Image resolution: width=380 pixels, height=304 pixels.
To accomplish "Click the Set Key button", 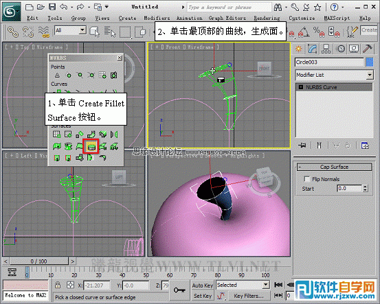I will [x=202, y=296].
